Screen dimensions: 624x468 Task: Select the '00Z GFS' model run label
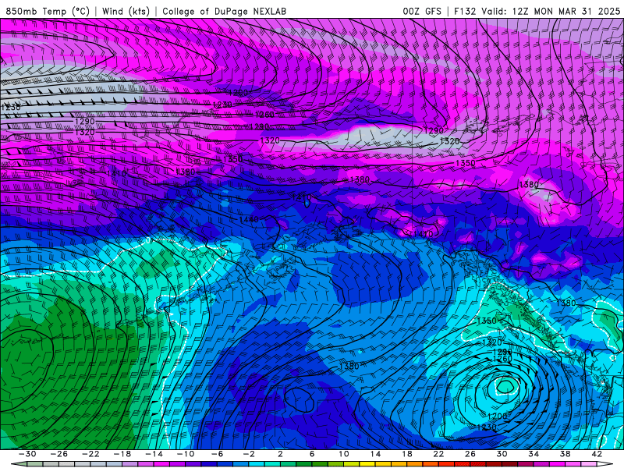(422, 11)
